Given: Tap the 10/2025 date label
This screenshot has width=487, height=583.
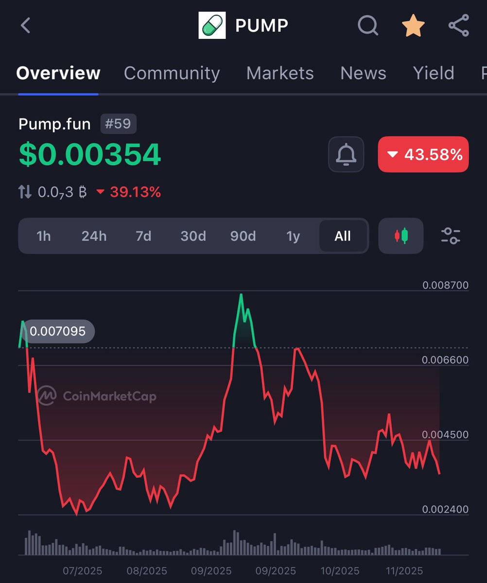Looking at the screenshot, I should (340, 571).
